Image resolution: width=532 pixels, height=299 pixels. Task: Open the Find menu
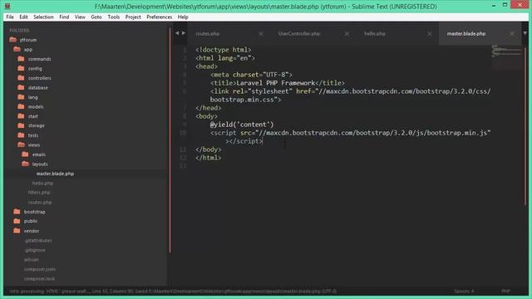64,17
